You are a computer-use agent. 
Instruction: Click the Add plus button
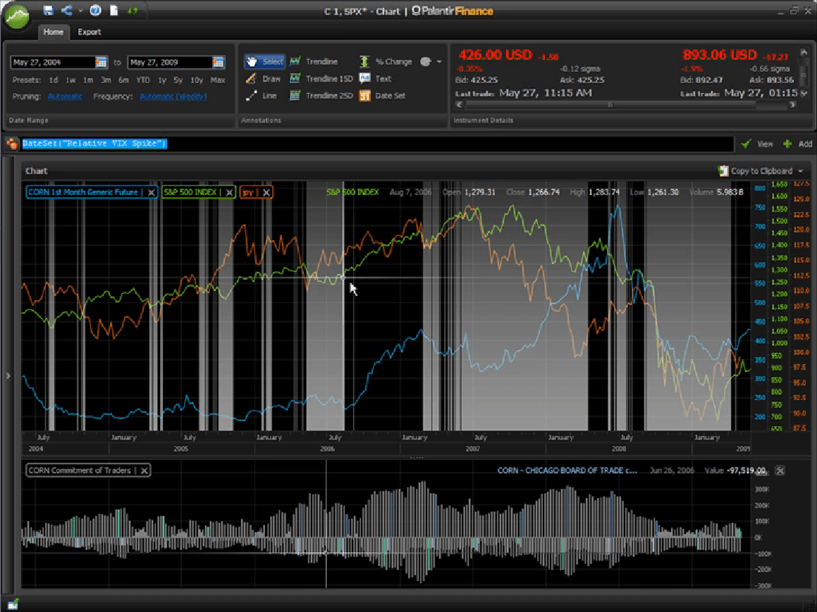(798, 144)
